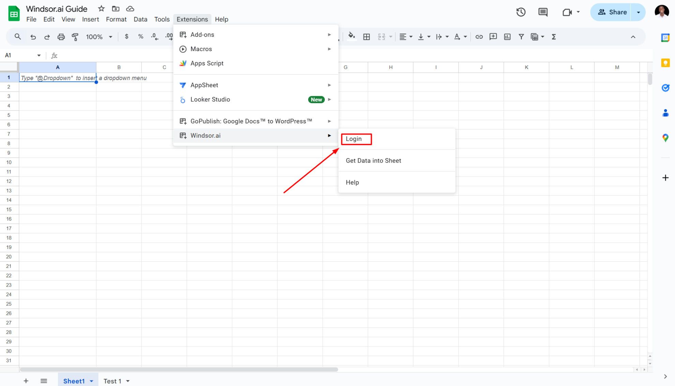Select GoPublish Google Docs to WordPress

[256, 121]
